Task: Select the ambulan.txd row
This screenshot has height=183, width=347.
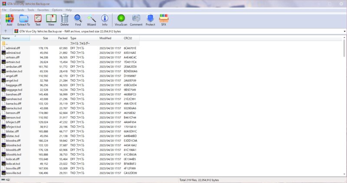Action: 70,71
